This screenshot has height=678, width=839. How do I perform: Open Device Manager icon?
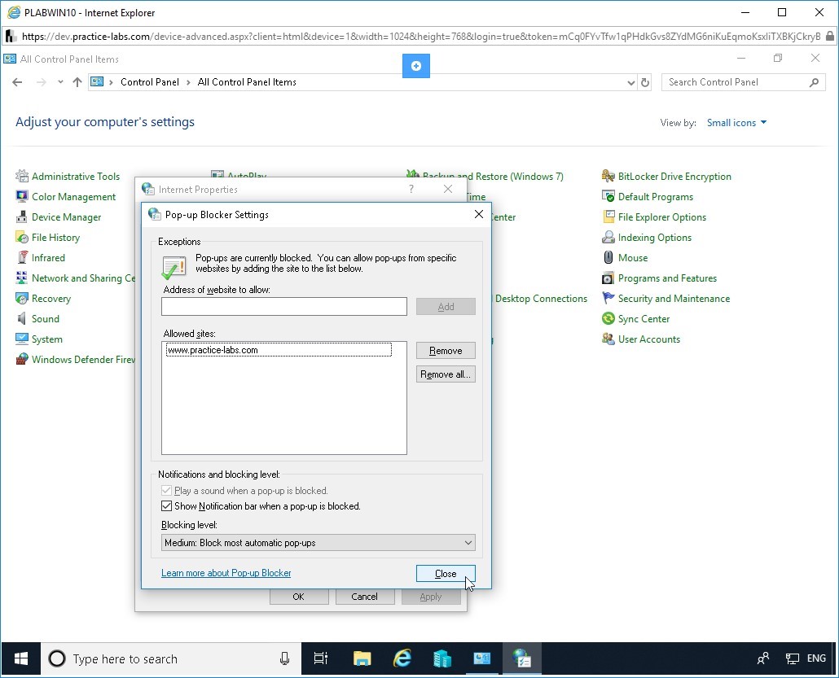coord(22,217)
